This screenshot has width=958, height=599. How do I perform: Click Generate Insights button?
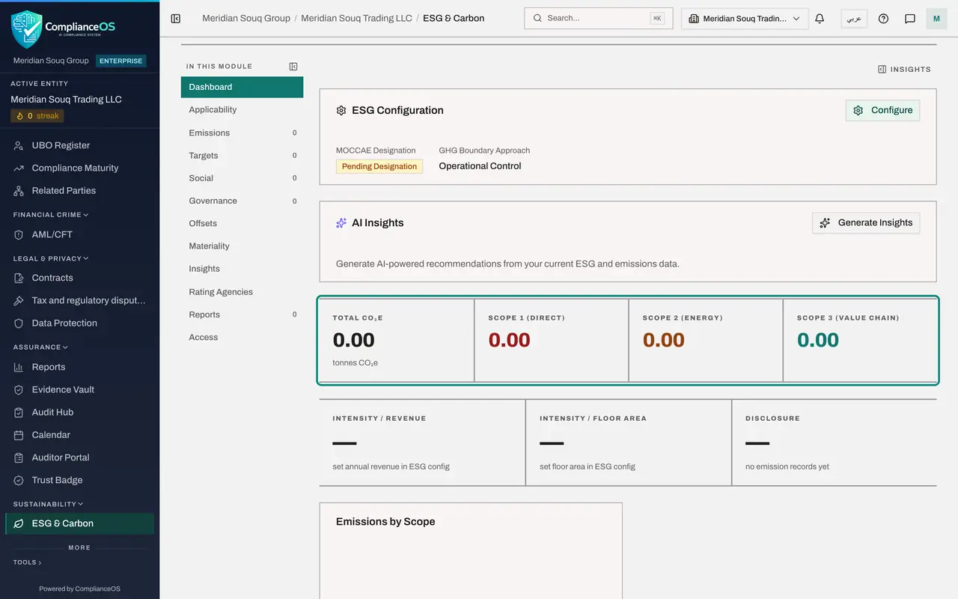[866, 222]
